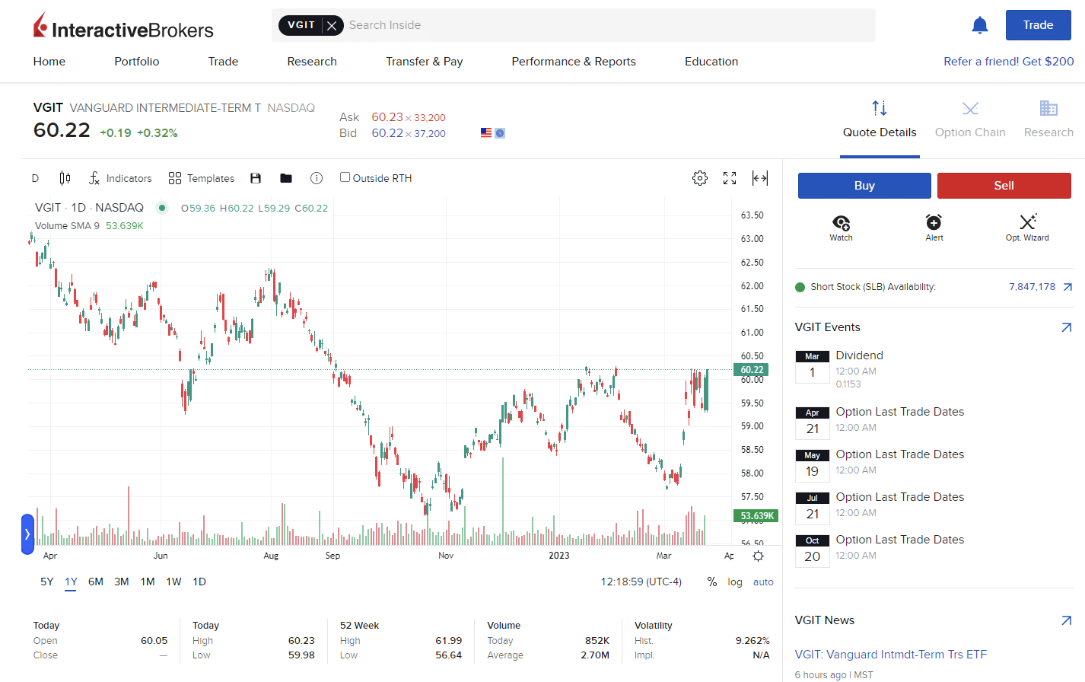Open Transfer & Pay menu
Viewport: 1085px width, 682px height.
coord(425,62)
